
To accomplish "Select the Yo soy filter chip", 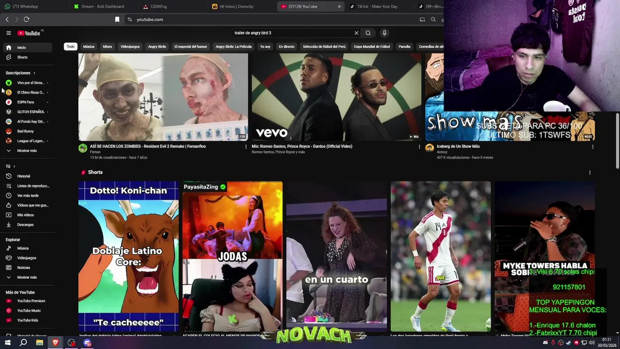I will pyautogui.click(x=265, y=47).
